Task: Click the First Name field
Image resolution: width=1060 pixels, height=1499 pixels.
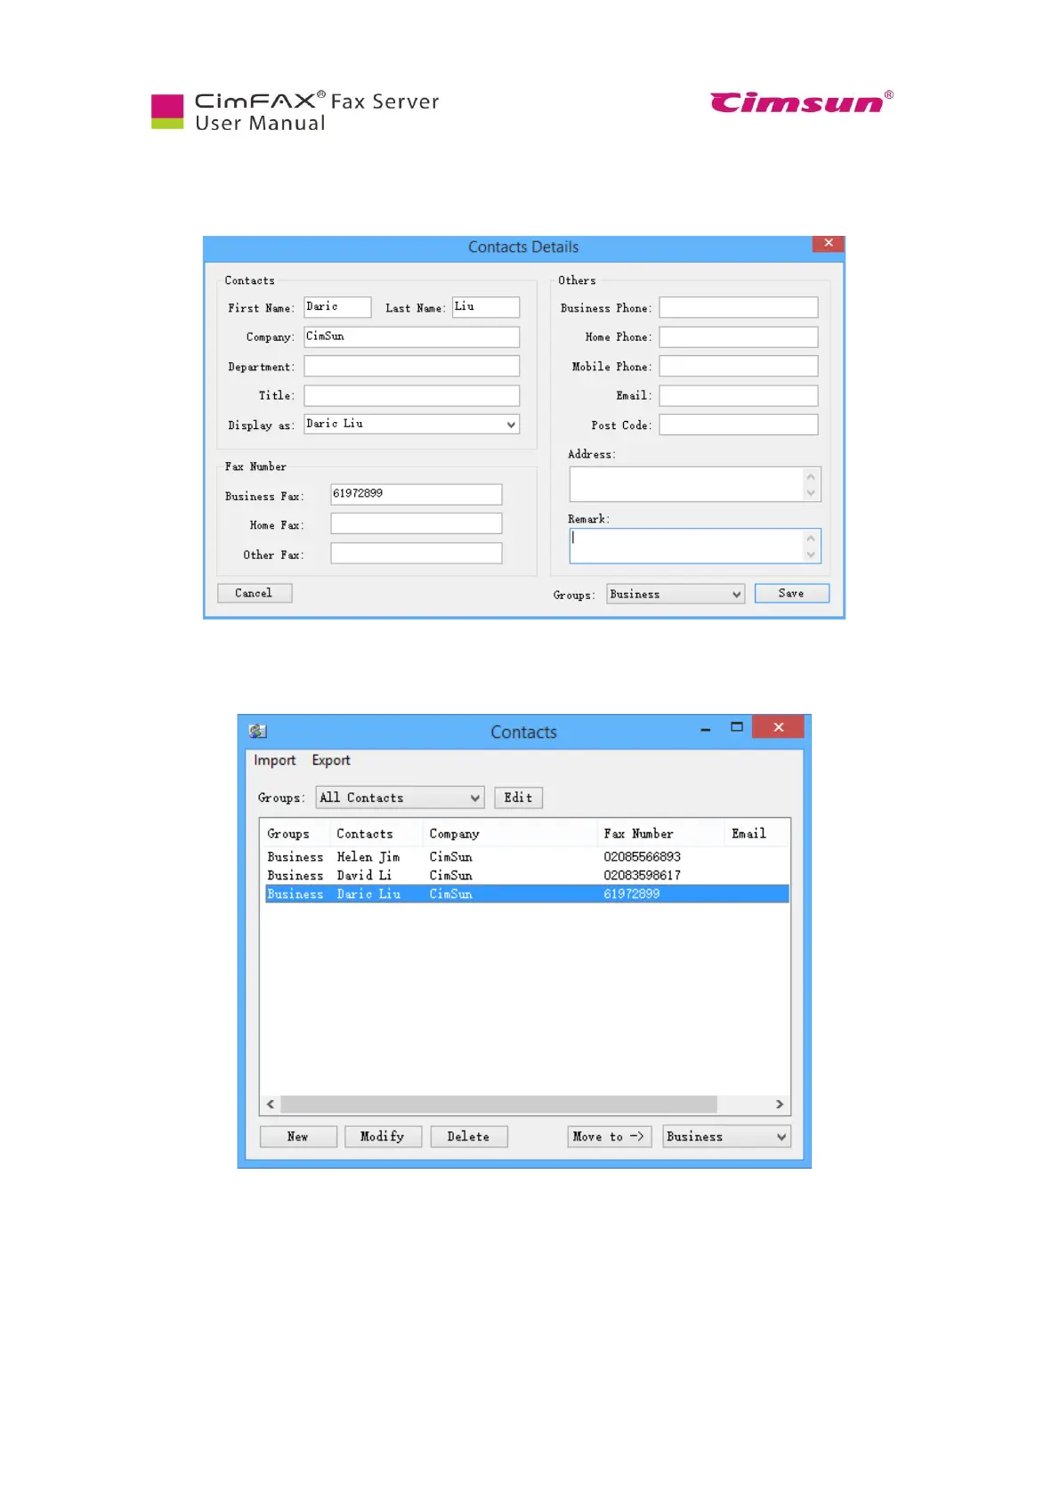Action: [337, 307]
